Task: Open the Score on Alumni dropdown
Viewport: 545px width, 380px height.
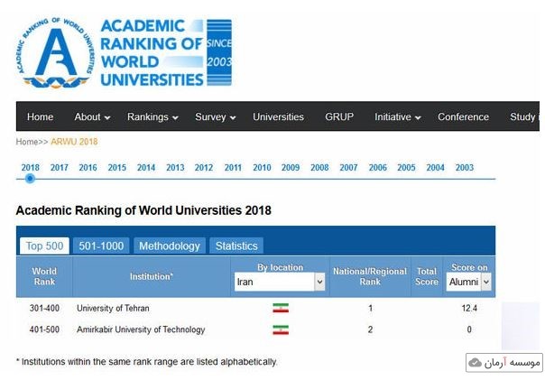Action: 469,283
